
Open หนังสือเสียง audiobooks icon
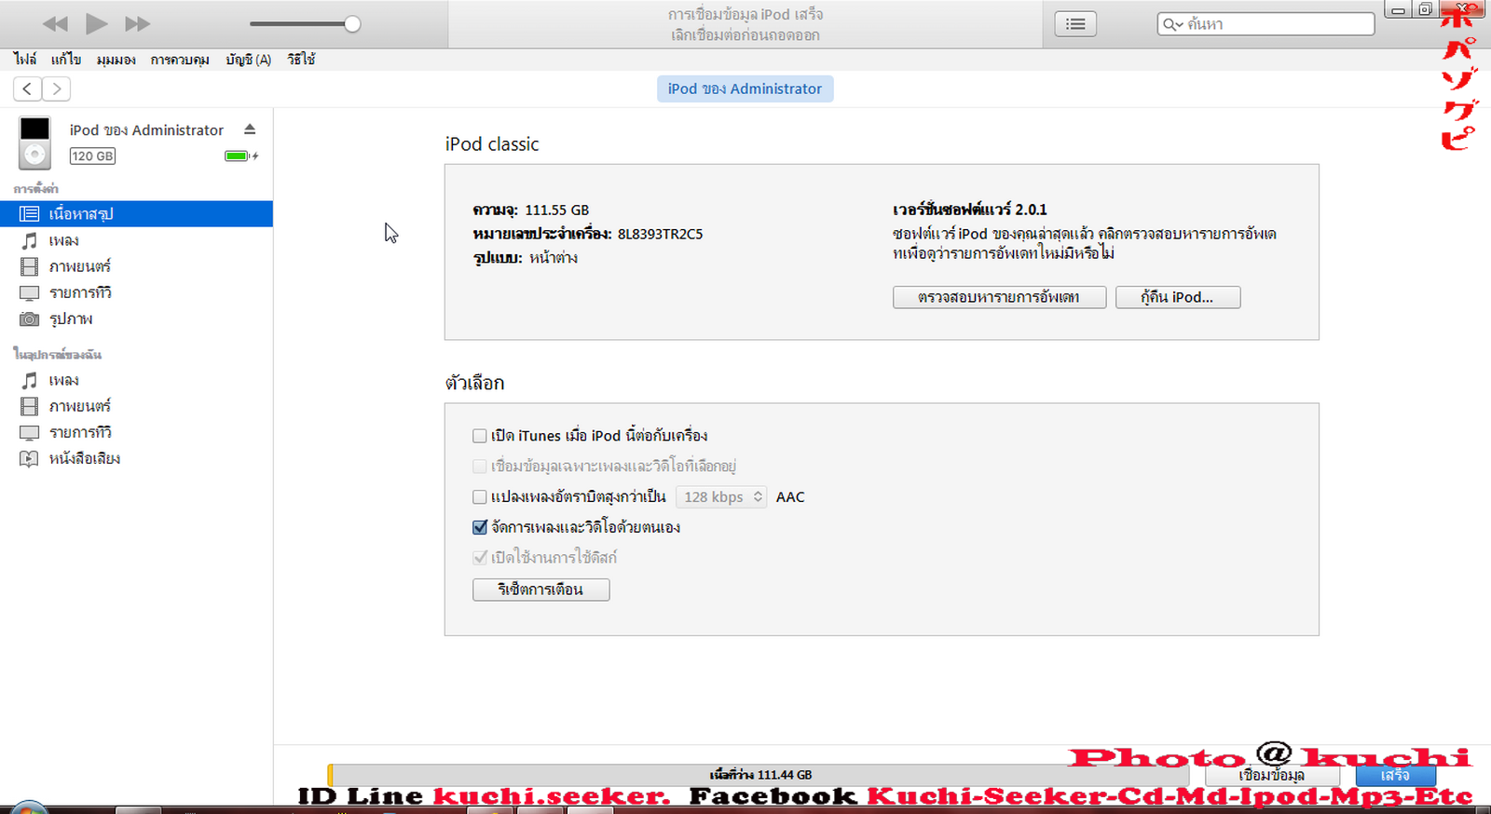pyautogui.click(x=30, y=458)
